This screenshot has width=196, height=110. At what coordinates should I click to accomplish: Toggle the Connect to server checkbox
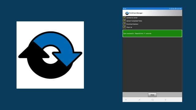point(124,18)
